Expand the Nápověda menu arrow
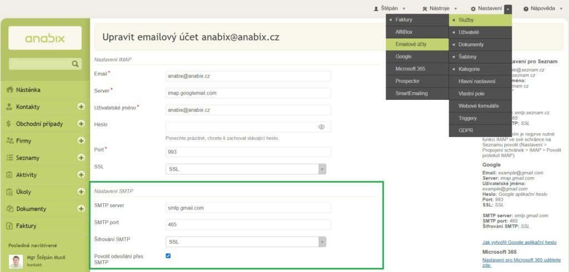 click(x=561, y=9)
